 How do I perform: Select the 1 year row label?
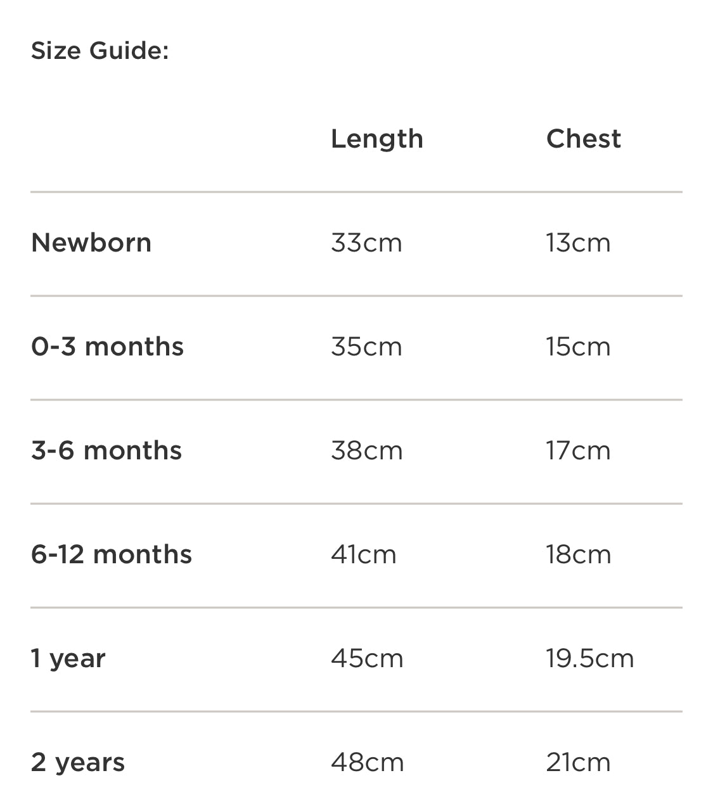tap(68, 658)
